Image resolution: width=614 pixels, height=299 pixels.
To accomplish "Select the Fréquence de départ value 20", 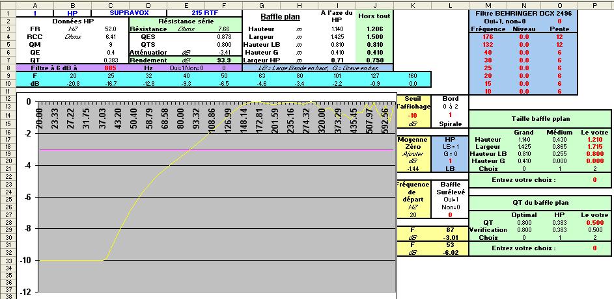I will (413, 214).
